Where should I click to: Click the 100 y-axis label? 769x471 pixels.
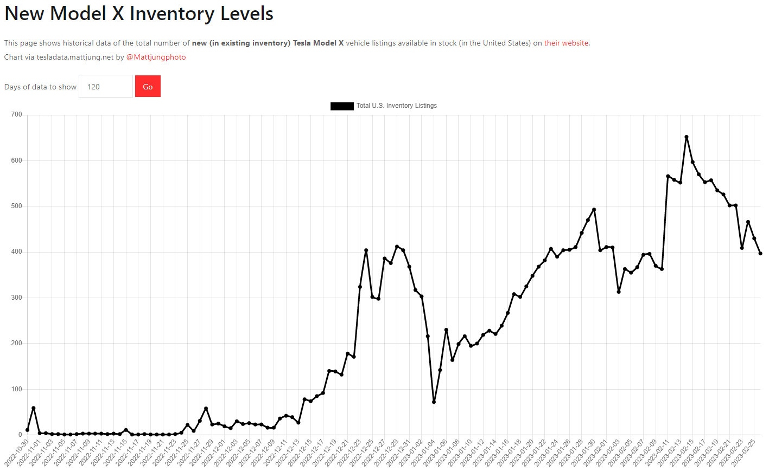pyautogui.click(x=16, y=389)
